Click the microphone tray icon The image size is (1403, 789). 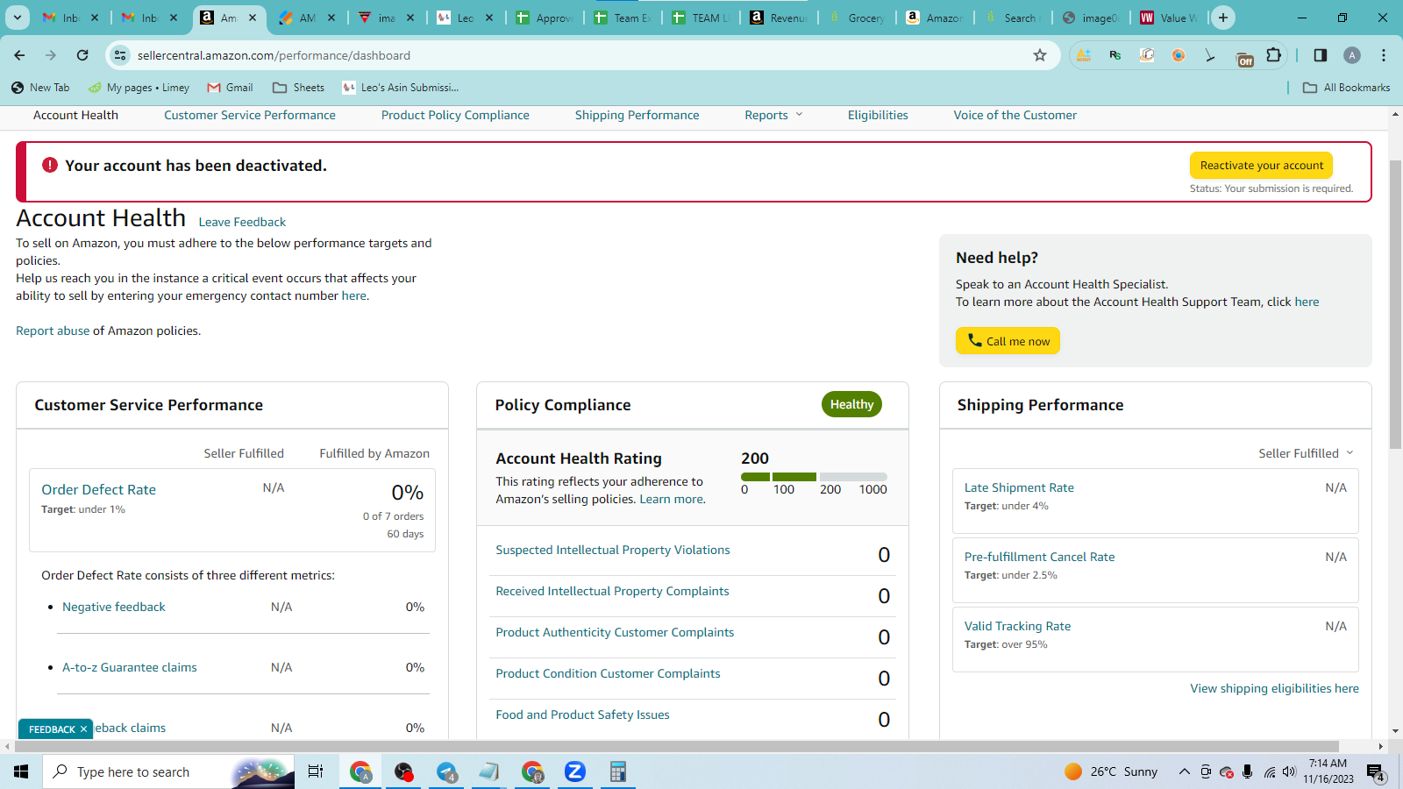1247,771
